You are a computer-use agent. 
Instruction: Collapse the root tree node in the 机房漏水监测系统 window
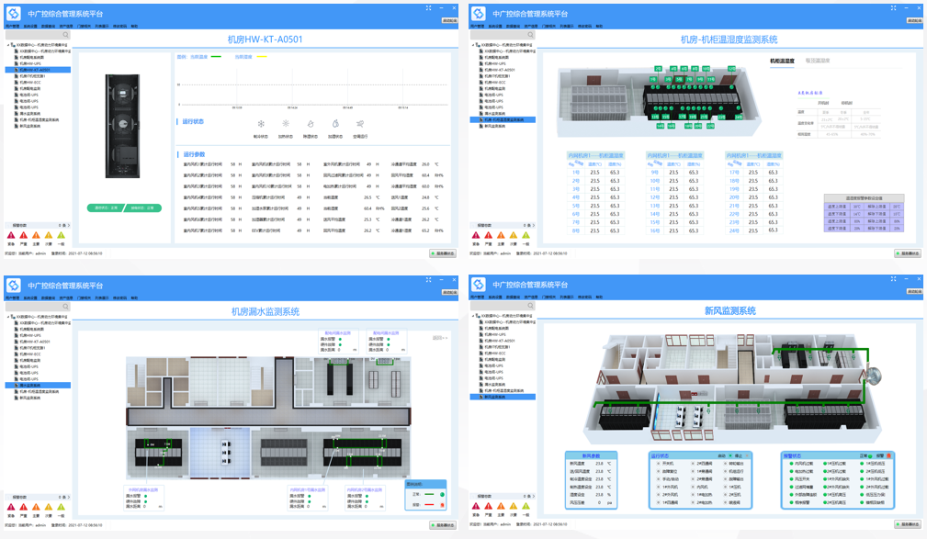click(x=8, y=317)
